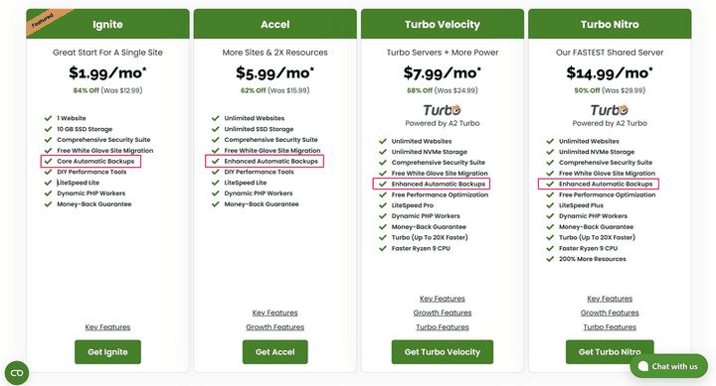Screen dimensions: 716x386
Task: Select the Get Ignite button
Action: (x=107, y=352)
